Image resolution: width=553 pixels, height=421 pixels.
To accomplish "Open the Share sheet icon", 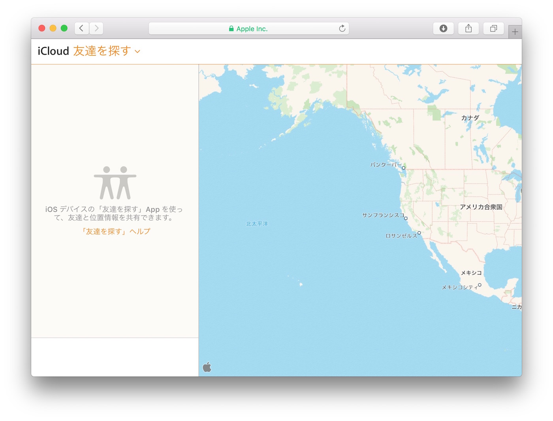I will tap(468, 28).
